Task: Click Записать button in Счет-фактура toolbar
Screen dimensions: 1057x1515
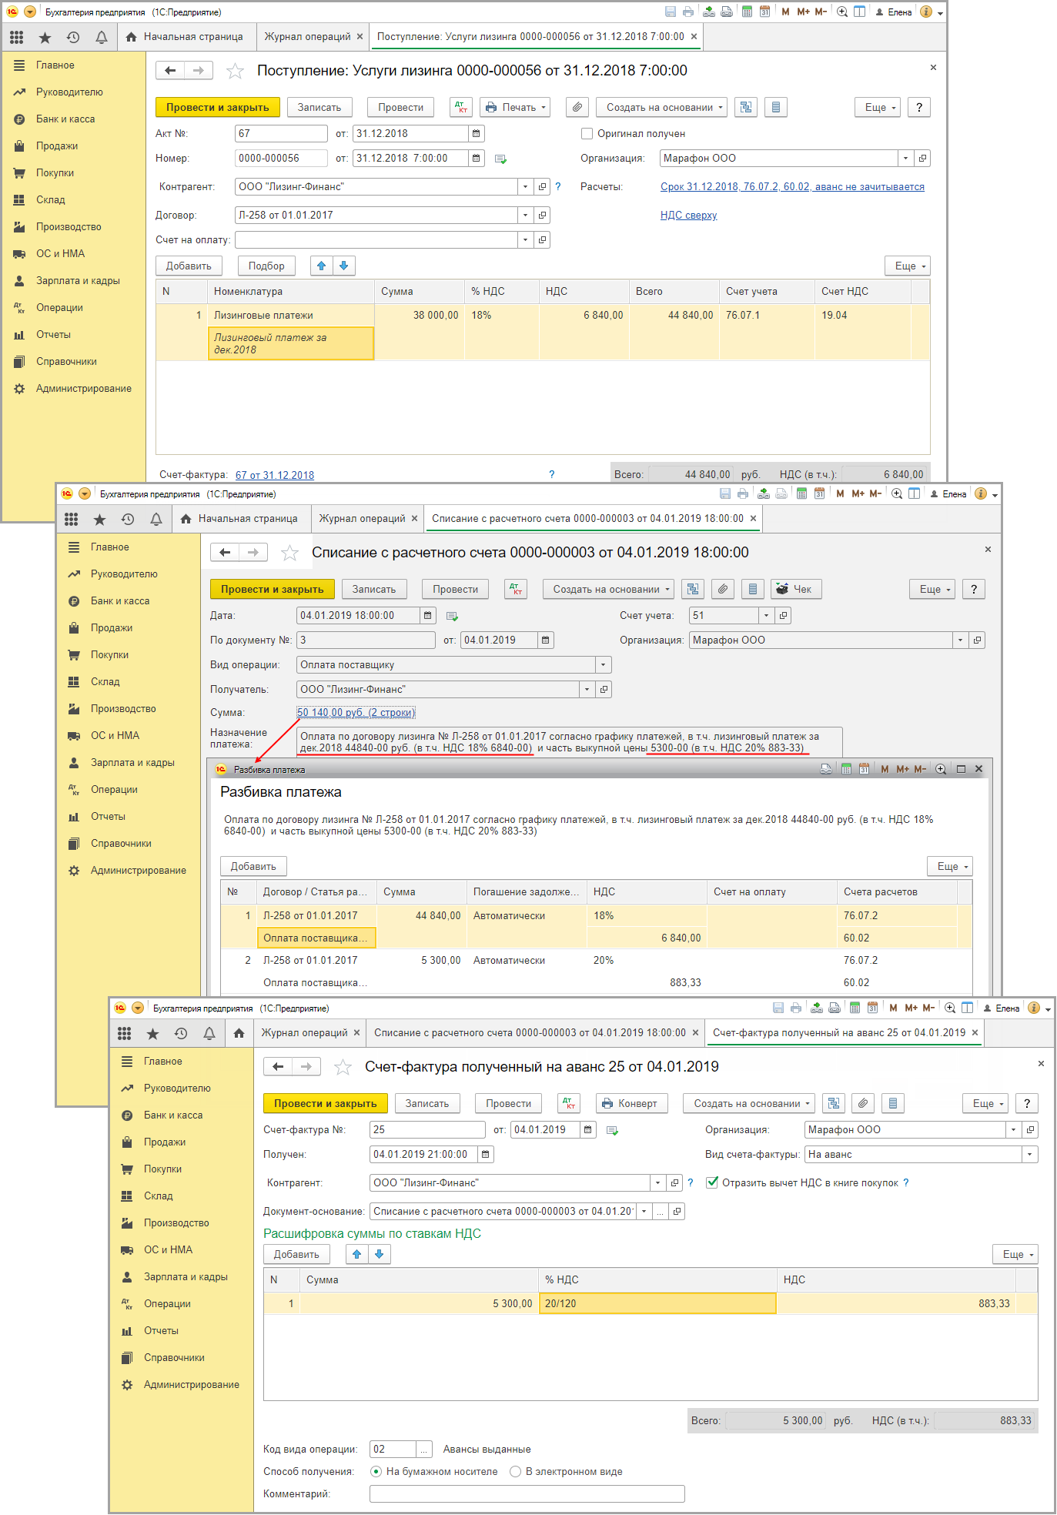Action: (x=427, y=1104)
